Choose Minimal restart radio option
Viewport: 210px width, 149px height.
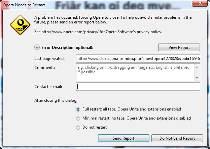pos(78,118)
